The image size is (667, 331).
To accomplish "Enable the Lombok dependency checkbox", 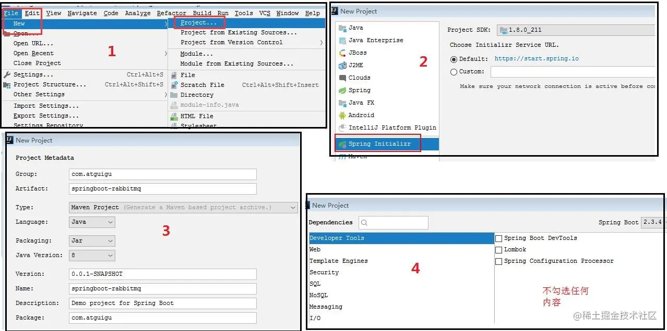I will point(498,249).
